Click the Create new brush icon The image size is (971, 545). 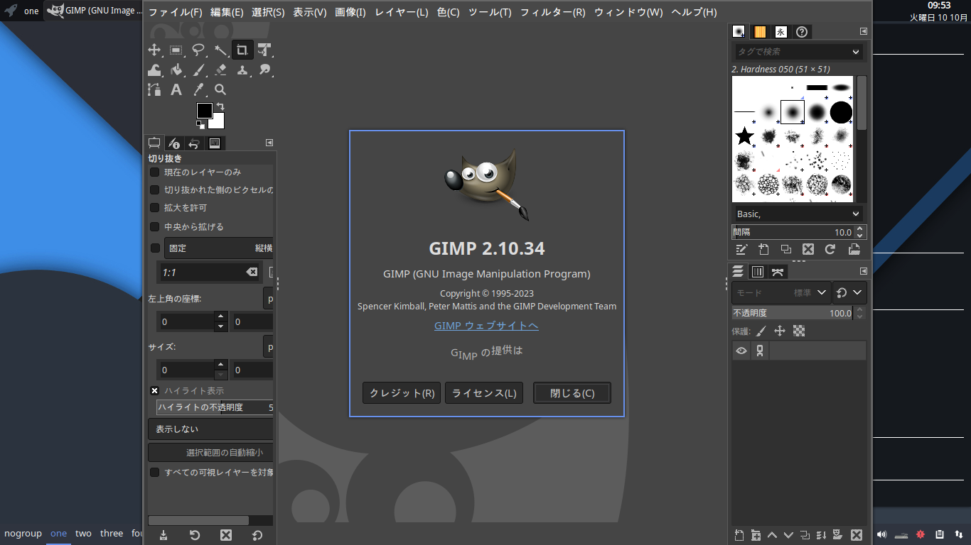(763, 249)
